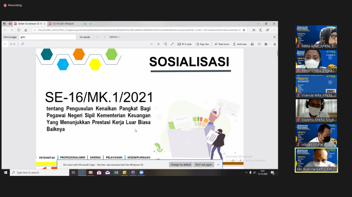Viewport: 352px width, 197px height.
Task: Expand the find Options dropdown
Action: pyautogui.click(x=115, y=37)
